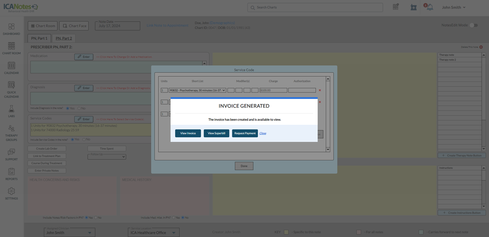489x237 pixels.
Task: Select No for Include Service Codes in note
Action: point(84,140)
